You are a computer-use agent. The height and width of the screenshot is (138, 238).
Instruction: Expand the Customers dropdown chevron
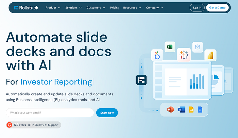click(x=104, y=8)
